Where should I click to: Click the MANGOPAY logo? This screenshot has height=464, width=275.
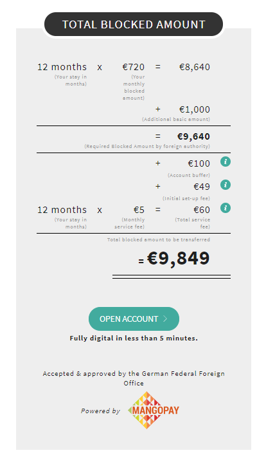(154, 411)
